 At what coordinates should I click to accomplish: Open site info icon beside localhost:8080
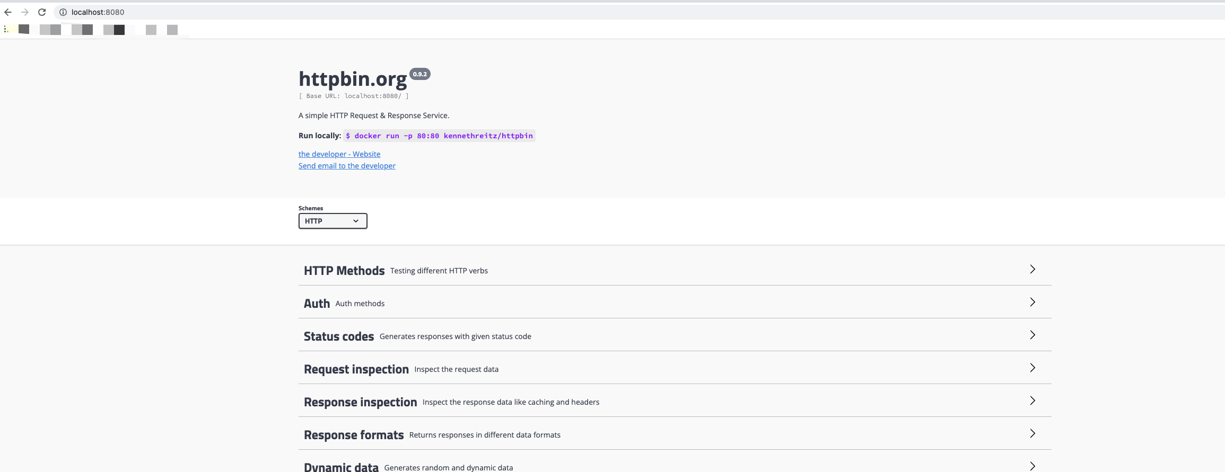[63, 12]
